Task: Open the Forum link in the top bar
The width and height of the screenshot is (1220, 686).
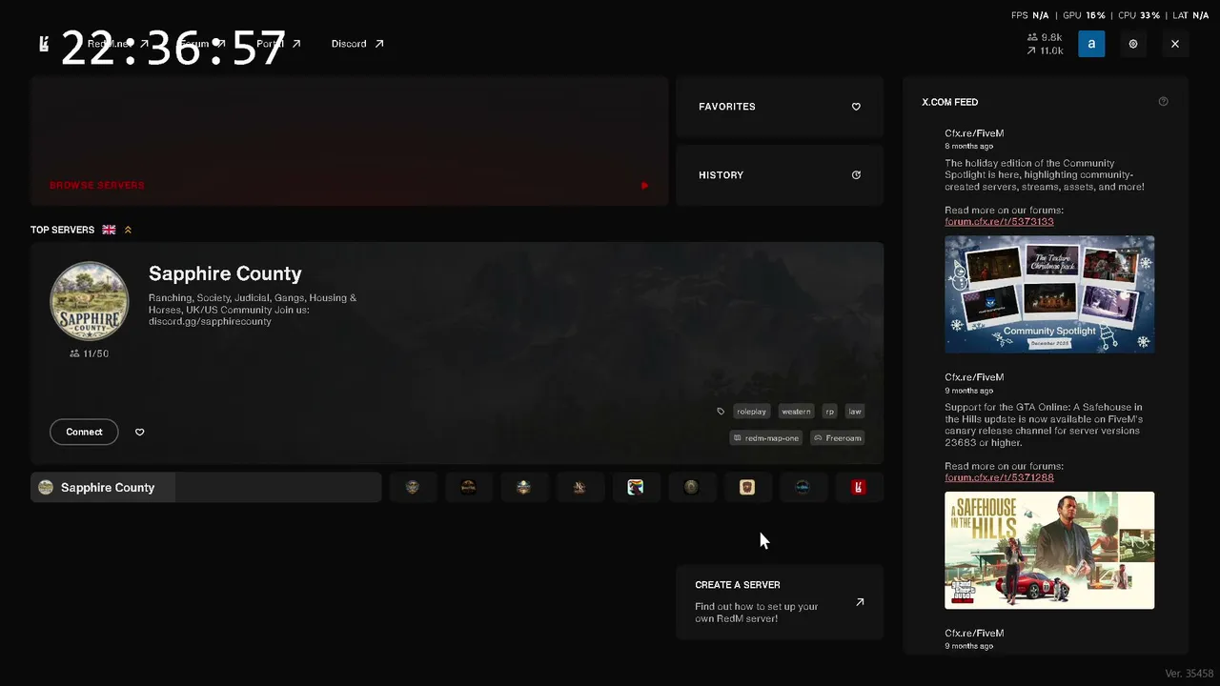Action: pos(202,44)
